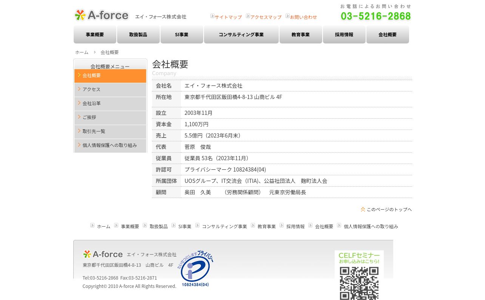The height and width of the screenshot is (300, 485).
Task: Open 会社概要 link in the footer navigation
Action: point(324,226)
